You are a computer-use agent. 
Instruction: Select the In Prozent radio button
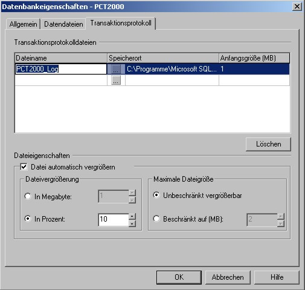[28, 219]
